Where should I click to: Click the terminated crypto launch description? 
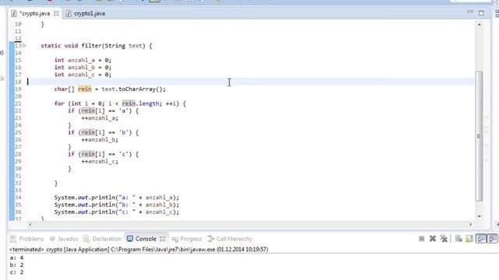pos(139,250)
